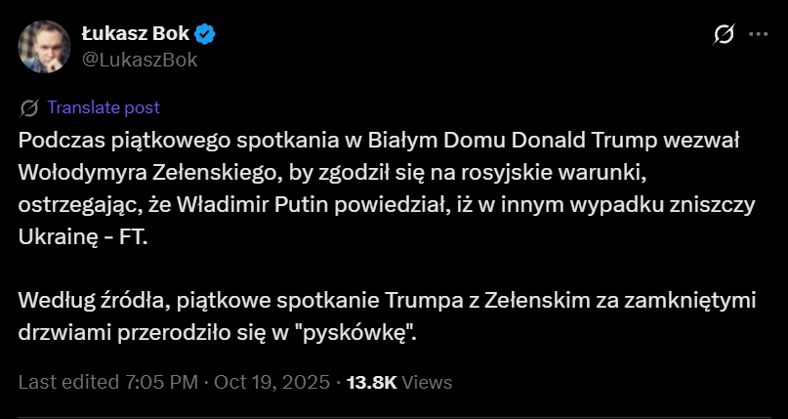
Task: Click the Grok icon at the post's top-right
Action: tap(724, 35)
